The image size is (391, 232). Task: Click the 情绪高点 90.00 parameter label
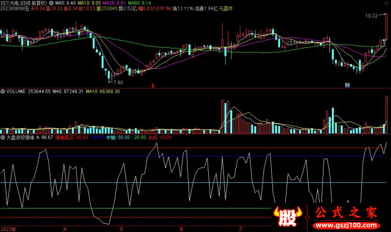click(x=72, y=138)
